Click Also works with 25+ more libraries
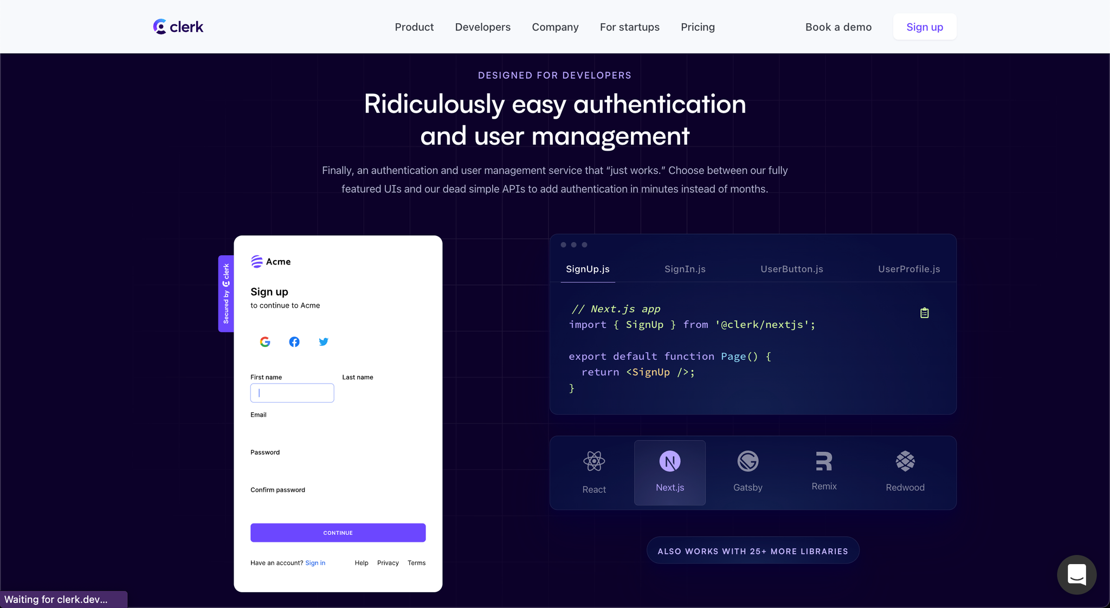The height and width of the screenshot is (608, 1110). pyautogui.click(x=753, y=551)
